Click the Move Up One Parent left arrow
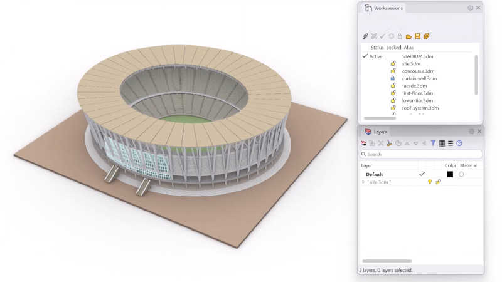This screenshot has width=502, height=282. [425, 144]
